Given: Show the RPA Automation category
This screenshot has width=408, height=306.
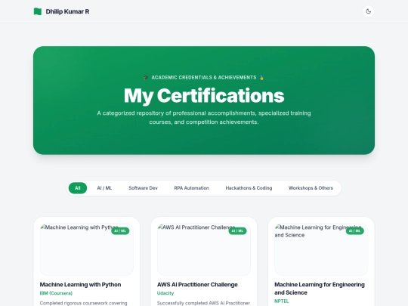Looking at the screenshot, I should [x=191, y=188].
